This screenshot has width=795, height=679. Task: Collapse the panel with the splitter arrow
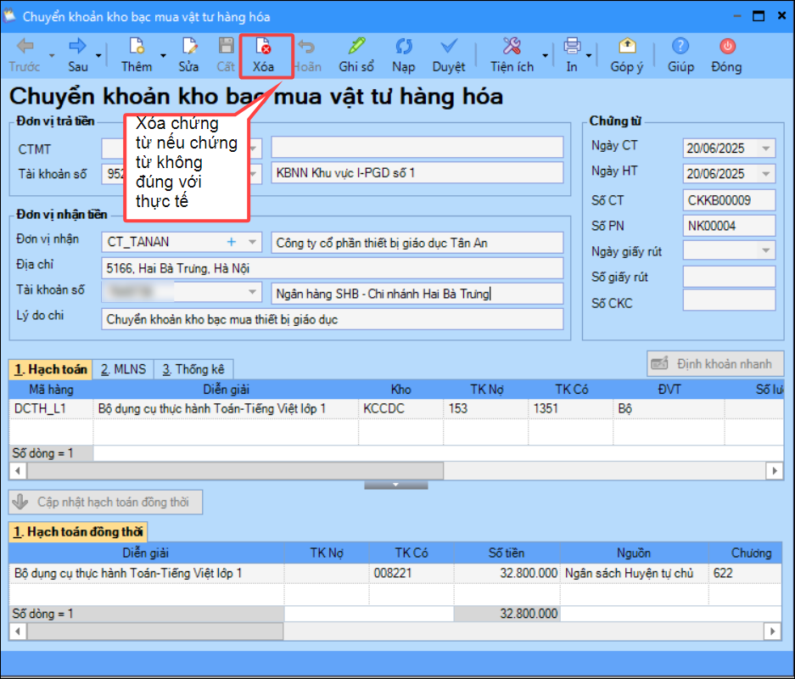[396, 485]
